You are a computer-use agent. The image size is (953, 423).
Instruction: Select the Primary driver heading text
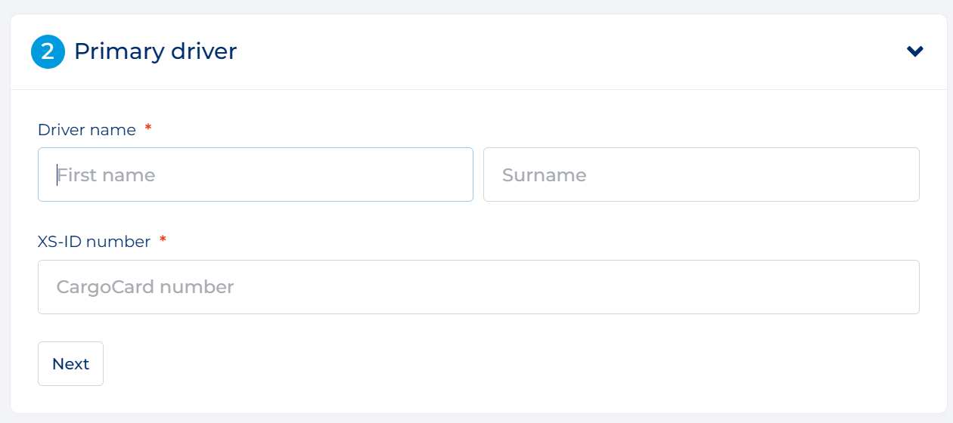point(155,51)
